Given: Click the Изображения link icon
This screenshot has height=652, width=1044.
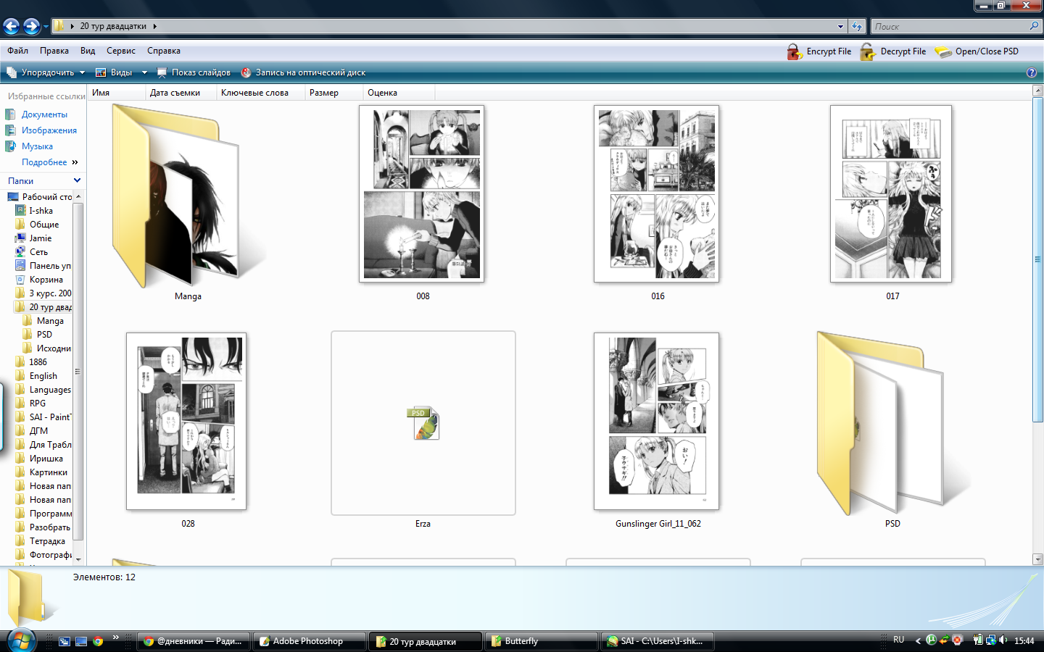Looking at the screenshot, I should (11, 130).
